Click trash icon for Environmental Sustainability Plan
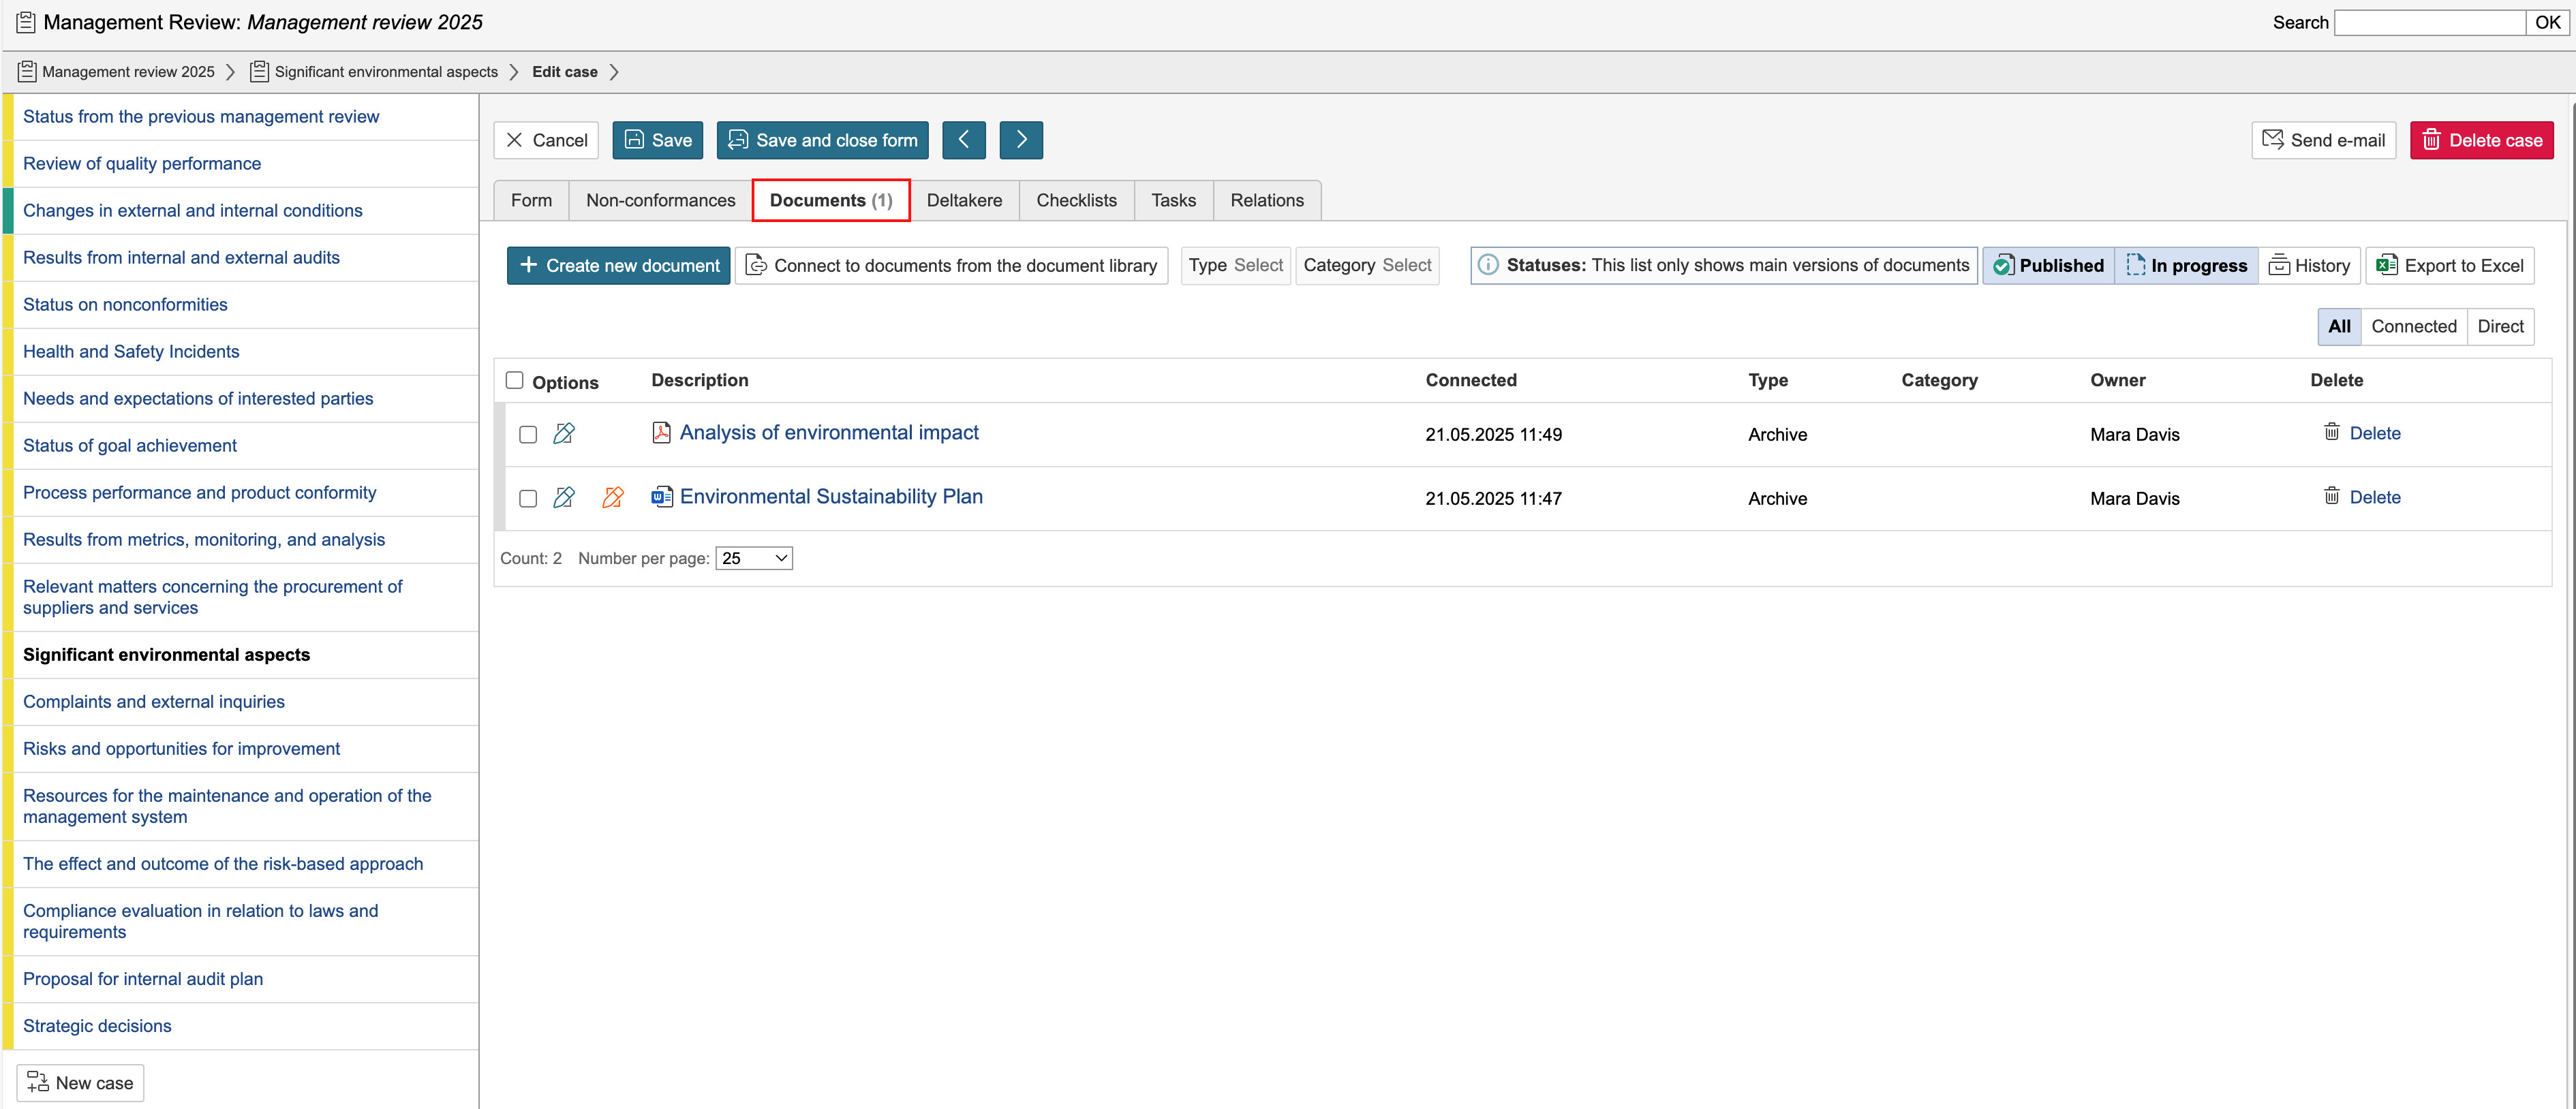 [x=2331, y=496]
